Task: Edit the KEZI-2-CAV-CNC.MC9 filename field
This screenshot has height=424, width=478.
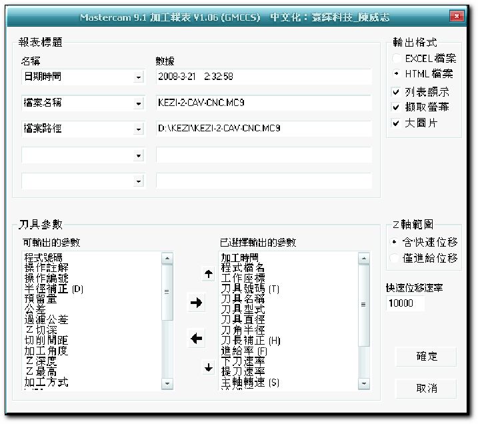Action: (264, 103)
